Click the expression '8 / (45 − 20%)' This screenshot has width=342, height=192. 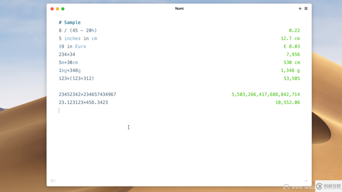pyautogui.click(x=78, y=30)
